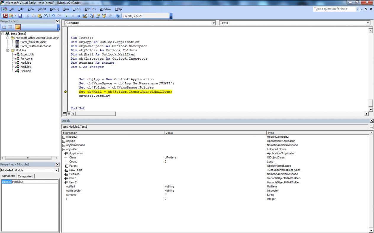The width and height of the screenshot is (374, 233).
Task: Open the Module2 object dropdown in Properties
Action: [56, 170]
